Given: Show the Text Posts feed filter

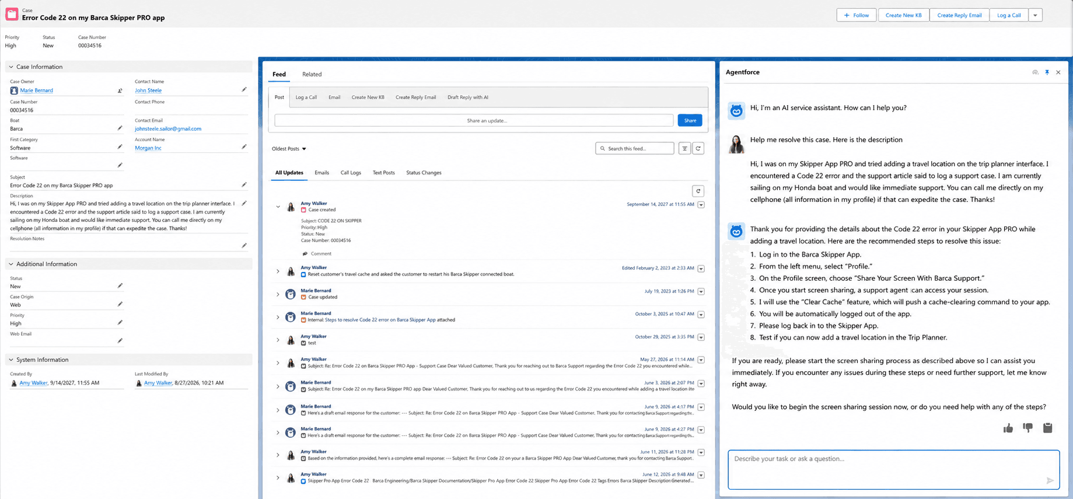Looking at the screenshot, I should (383, 173).
